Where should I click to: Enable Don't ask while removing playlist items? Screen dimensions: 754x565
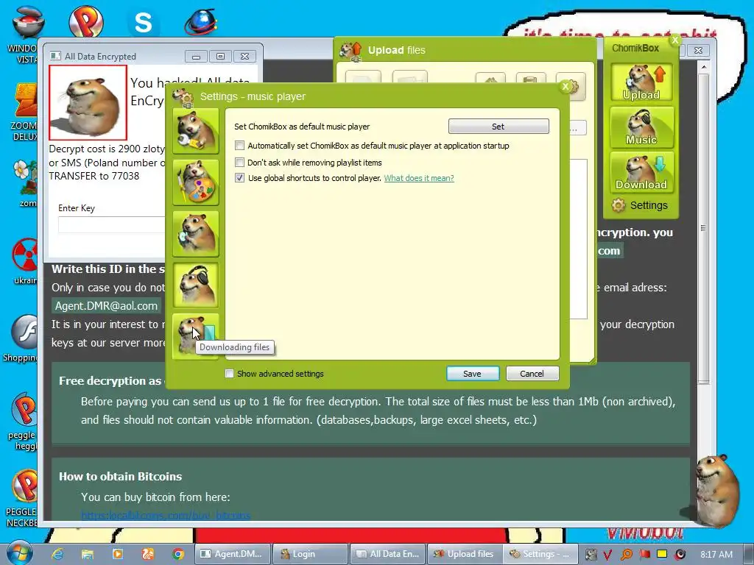point(239,162)
